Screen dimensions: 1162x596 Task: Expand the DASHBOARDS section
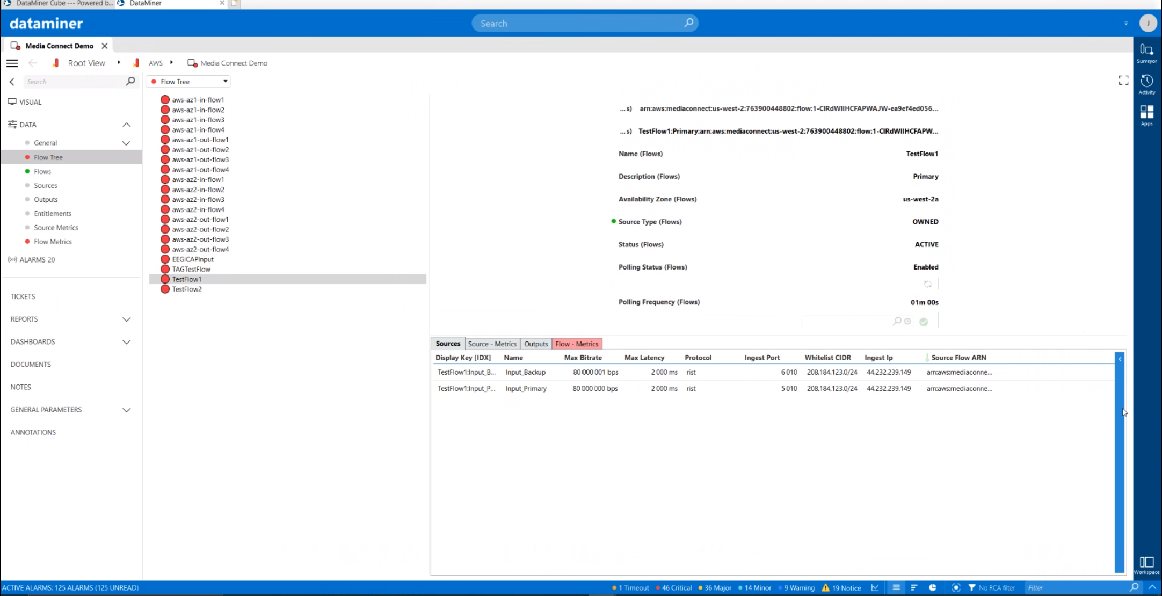pos(127,342)
